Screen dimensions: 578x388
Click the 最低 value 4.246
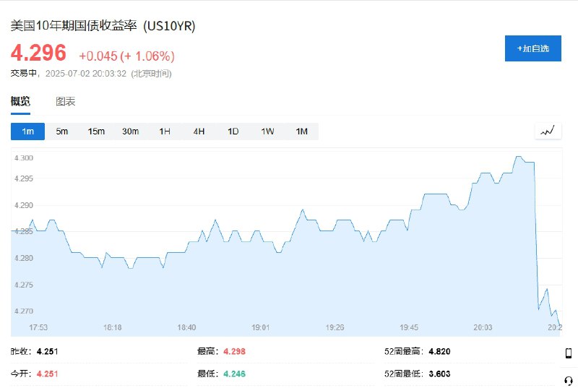click(234, 374)
